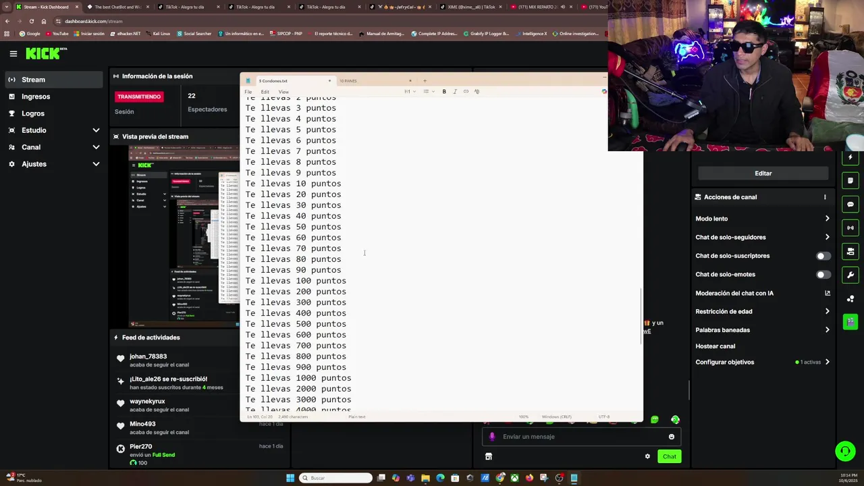Open the channel actions icon in right rail
The image size is (864, 486).
click(x=850, y=252)
